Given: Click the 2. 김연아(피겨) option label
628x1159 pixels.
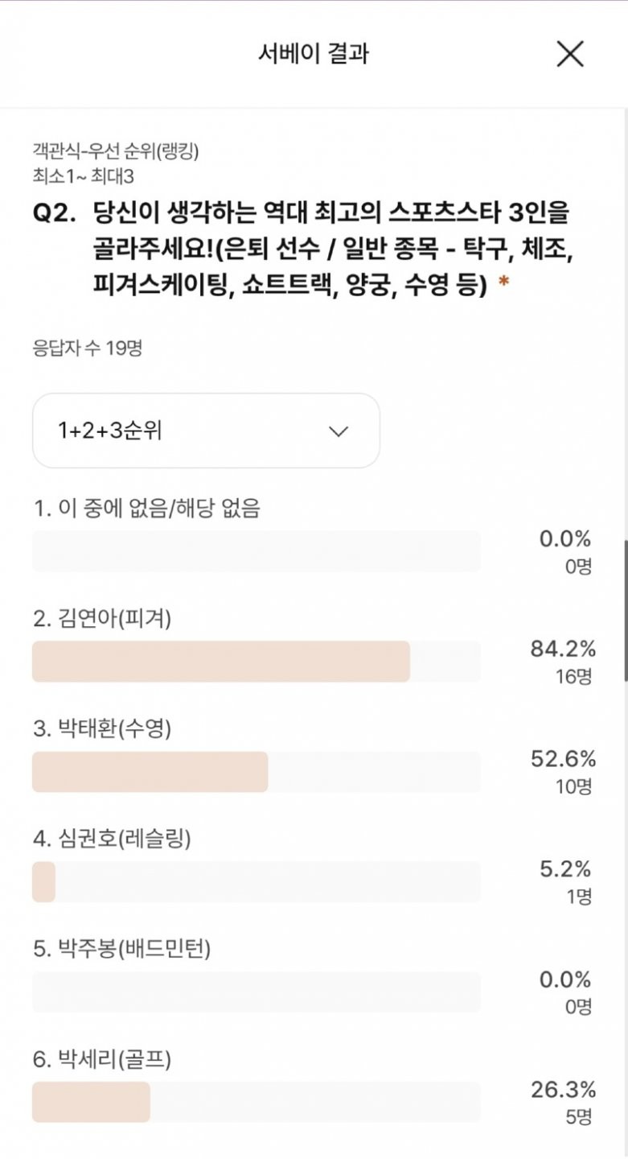Looking at the screenshot, I should point(102,619).
